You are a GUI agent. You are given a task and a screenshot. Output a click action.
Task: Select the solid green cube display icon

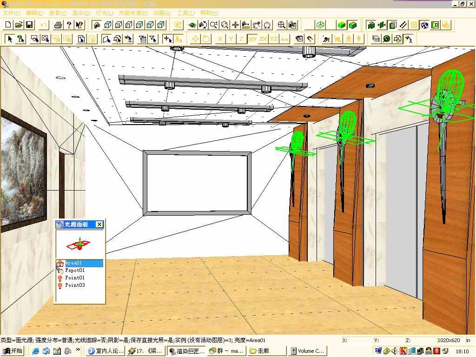342,25
